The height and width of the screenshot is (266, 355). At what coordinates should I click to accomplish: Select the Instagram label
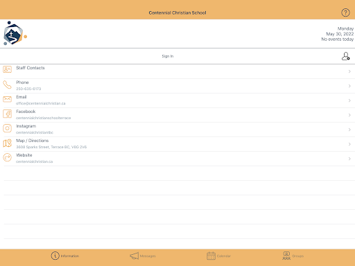(x=26, y=126)
